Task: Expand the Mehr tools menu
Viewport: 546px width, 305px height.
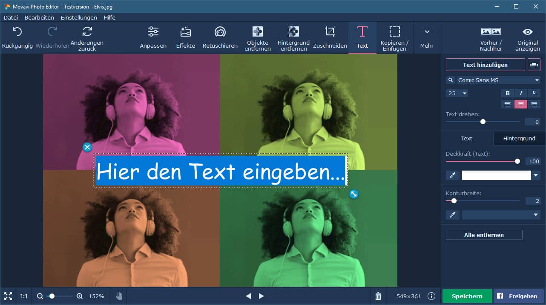Action: (427, 37)
